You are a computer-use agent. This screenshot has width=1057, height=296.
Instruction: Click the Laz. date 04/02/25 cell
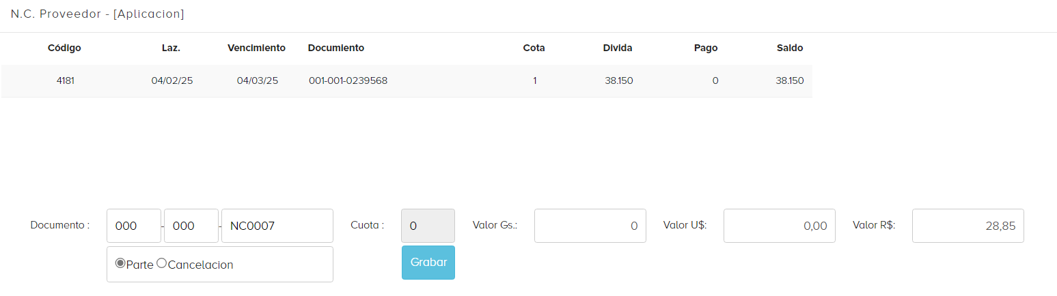coord(172,80)
